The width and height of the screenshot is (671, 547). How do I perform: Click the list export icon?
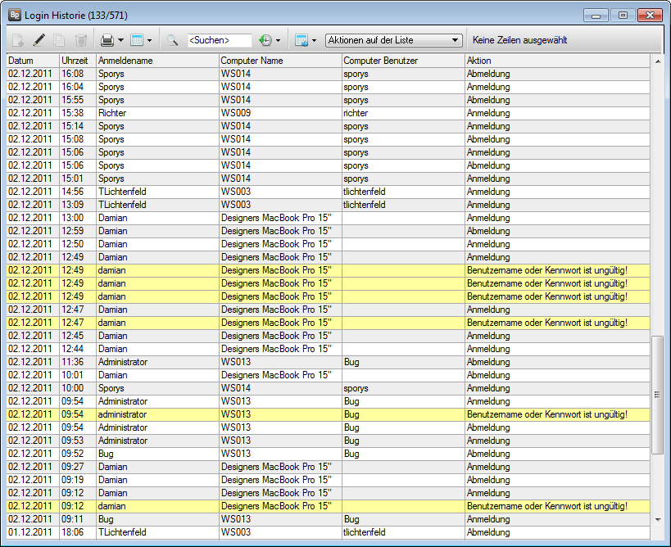[x=301, y=39]
